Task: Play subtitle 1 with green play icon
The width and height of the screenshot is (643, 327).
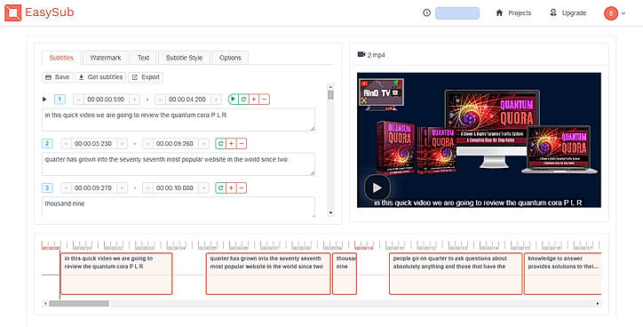Action: 233,100
